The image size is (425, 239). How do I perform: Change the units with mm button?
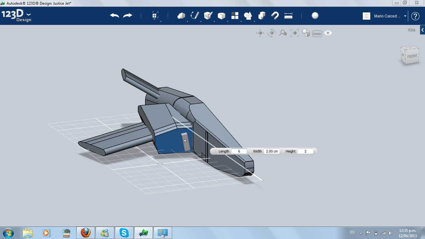point(317,34)
